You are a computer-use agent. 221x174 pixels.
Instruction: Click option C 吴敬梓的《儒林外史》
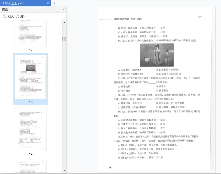pyautogui.click(x=131, y=74)
